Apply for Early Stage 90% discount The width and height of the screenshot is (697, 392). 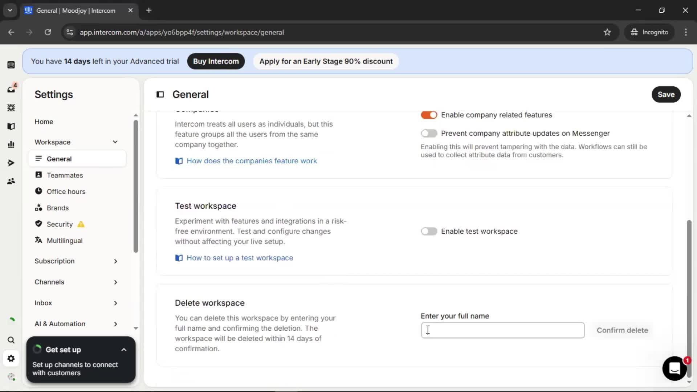[326, 61]
